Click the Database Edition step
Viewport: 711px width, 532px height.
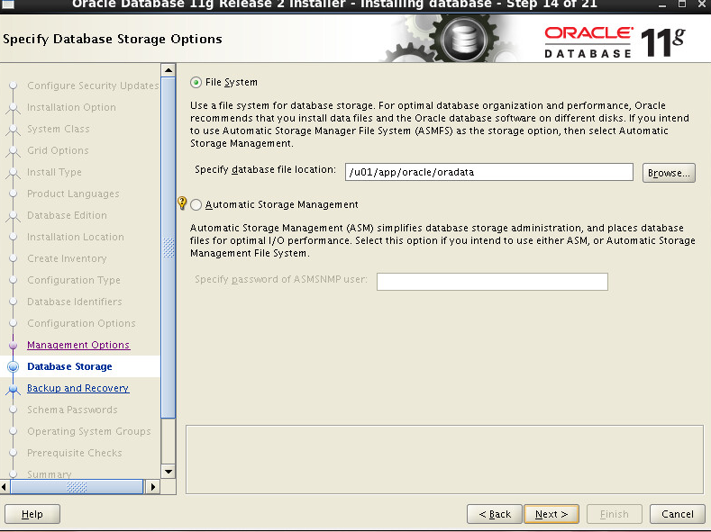click(67, 215)
